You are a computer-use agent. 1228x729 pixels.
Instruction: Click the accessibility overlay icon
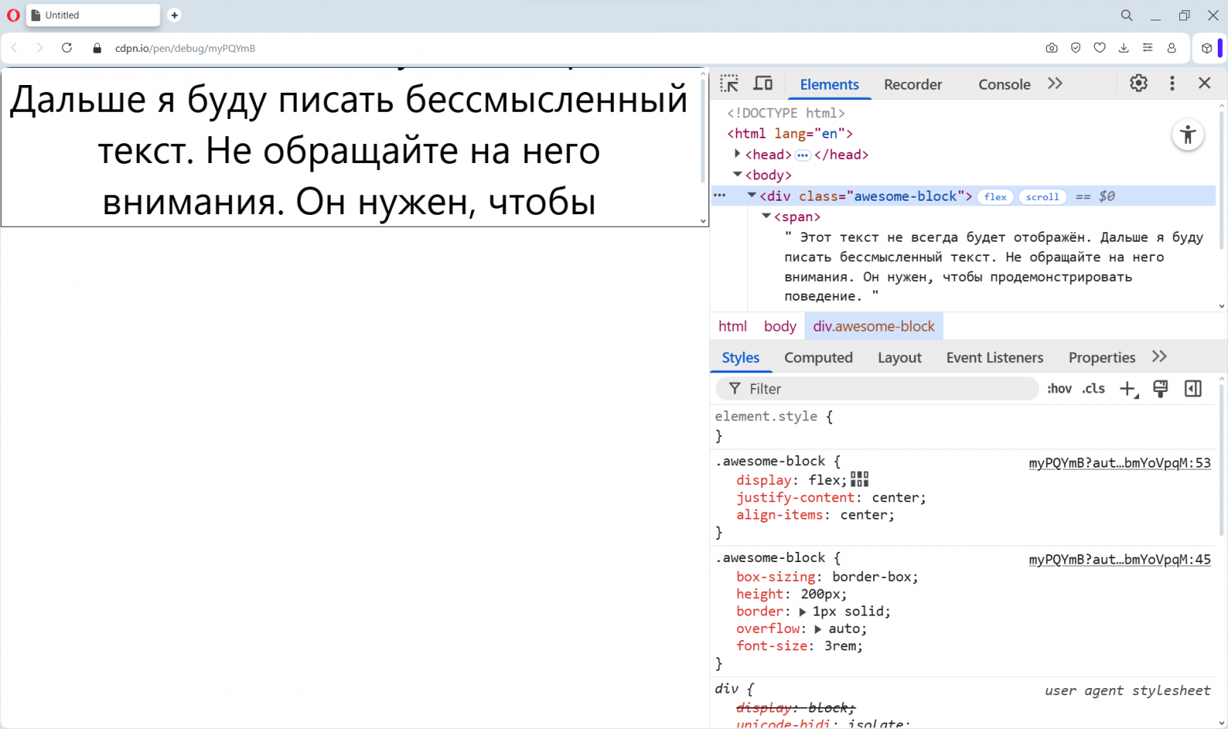pyautogui.click(x=1188, y=135)
